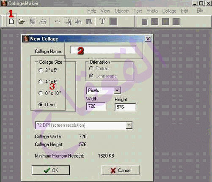Click the Copy icon in toolbar

coord(78,22)
